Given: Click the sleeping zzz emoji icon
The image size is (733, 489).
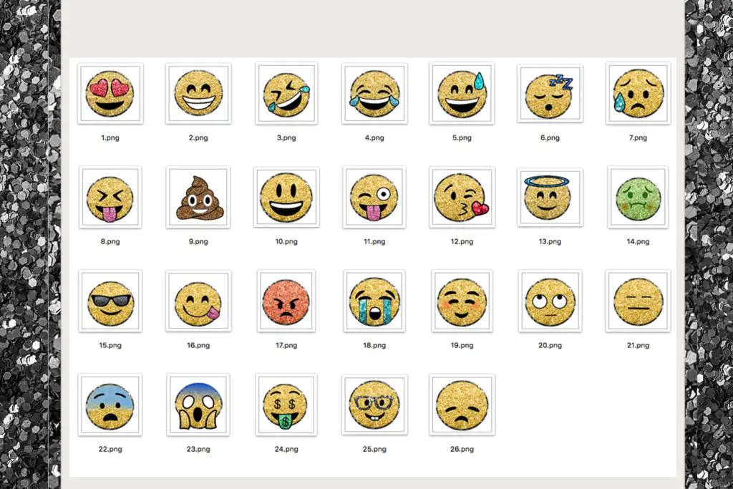Looking at the screenshot, I should point(550,94).
